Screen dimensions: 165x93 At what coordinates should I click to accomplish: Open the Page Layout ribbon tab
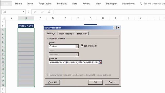[x=45, y=4]
